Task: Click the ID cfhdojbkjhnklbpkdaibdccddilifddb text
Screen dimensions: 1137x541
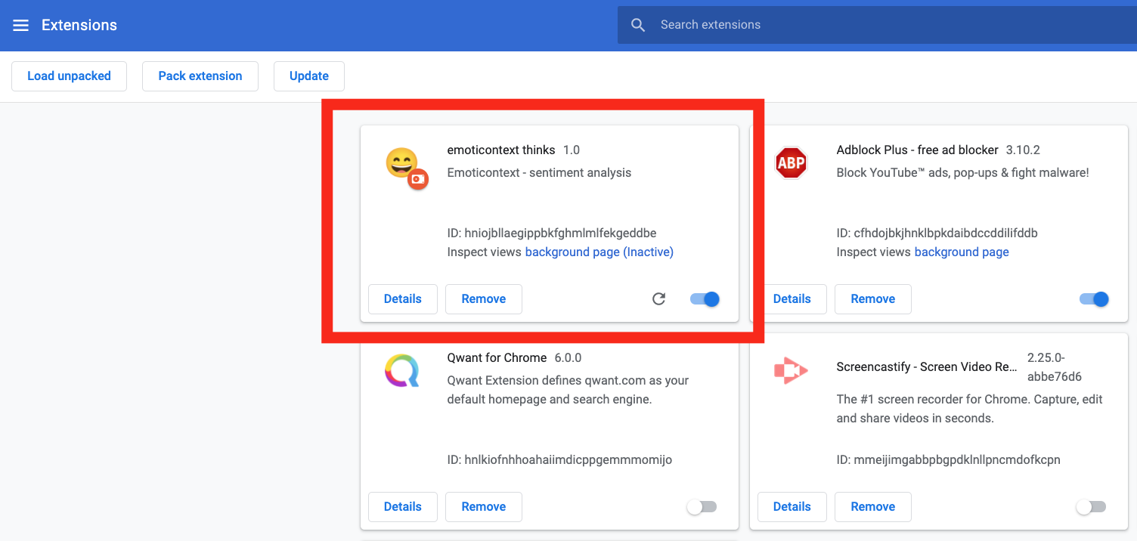Action: coord(937,233)
